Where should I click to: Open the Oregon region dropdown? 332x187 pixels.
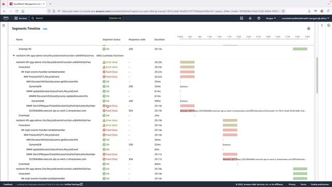click(271, 19)
